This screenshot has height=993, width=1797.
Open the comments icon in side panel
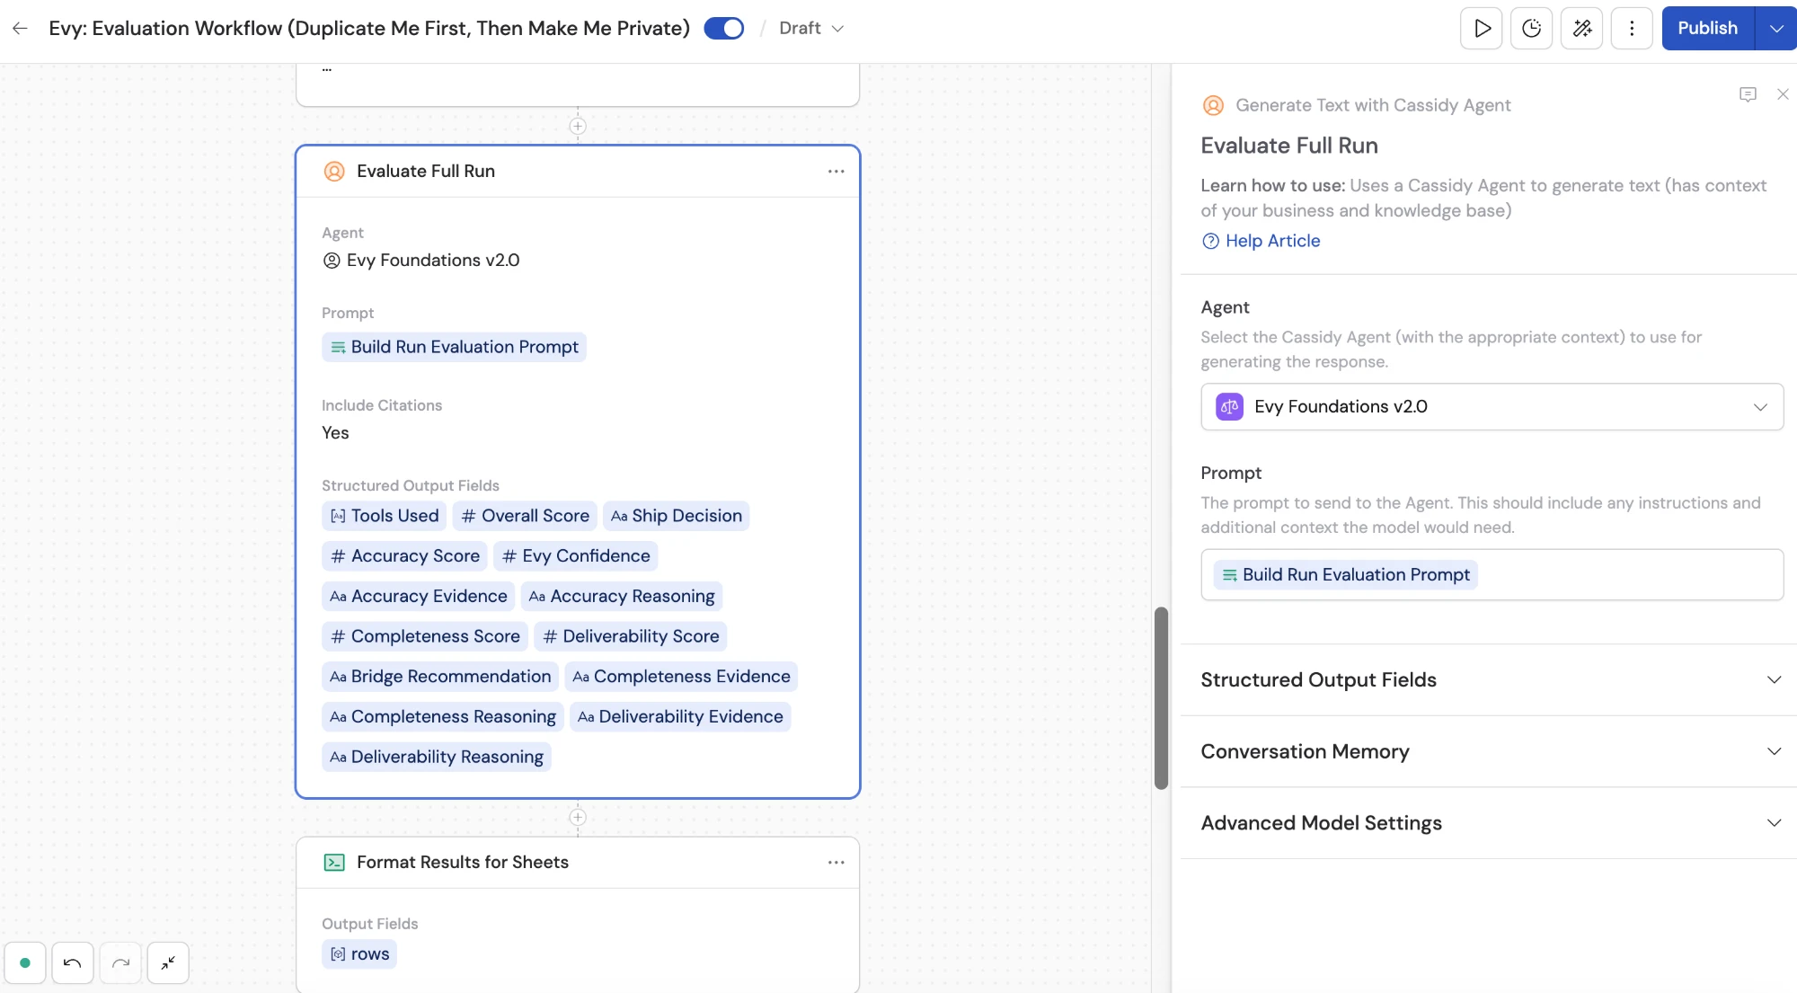click(x=1748, y=94)
